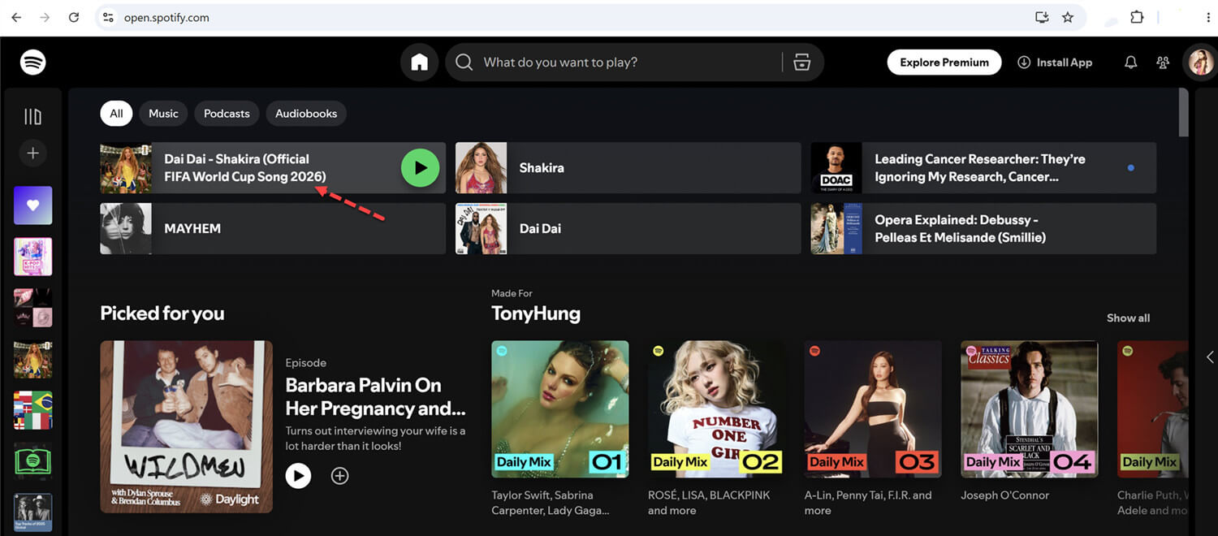
Task: Open Chrome extensions puzzle icon
Action: [x=1137, y=17]
